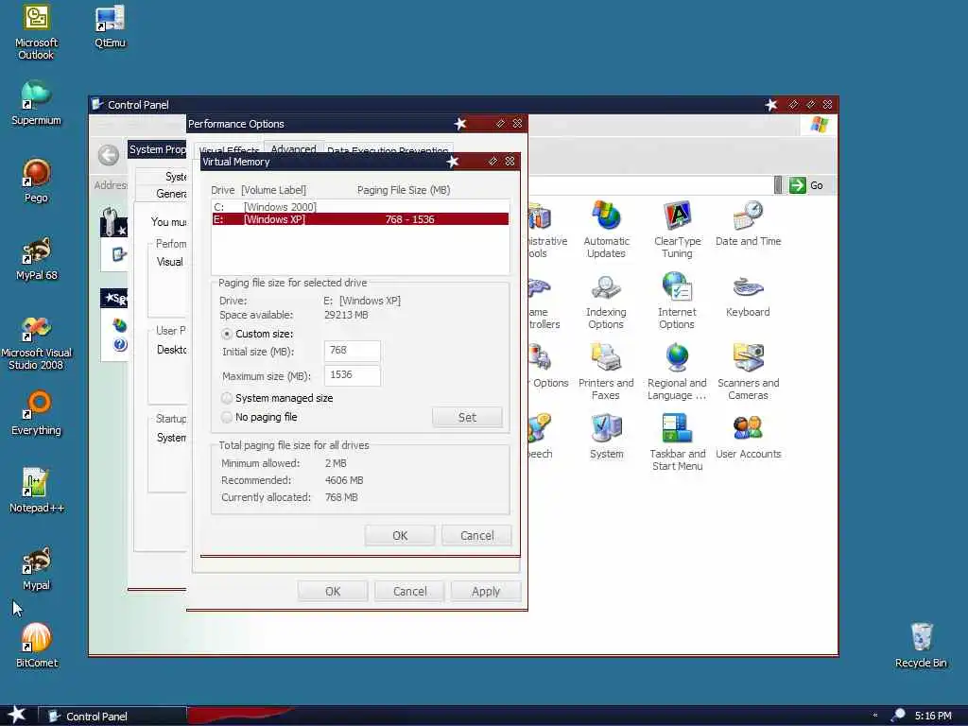The width and height of the screenshot is (968, 726).
Task: Select the Recycle Bin desktop icon
Action: [921, 646]
